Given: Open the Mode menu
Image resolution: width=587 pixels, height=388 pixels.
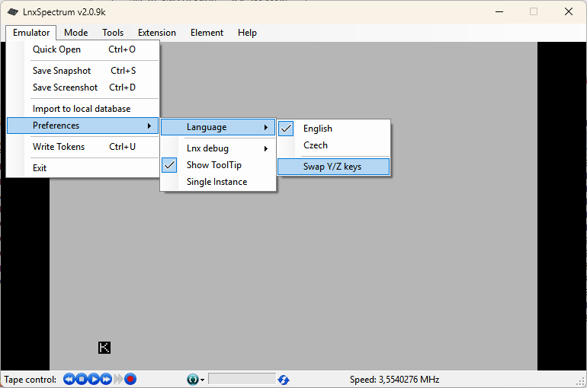Looking at the screenshot, I should (76, 33).
